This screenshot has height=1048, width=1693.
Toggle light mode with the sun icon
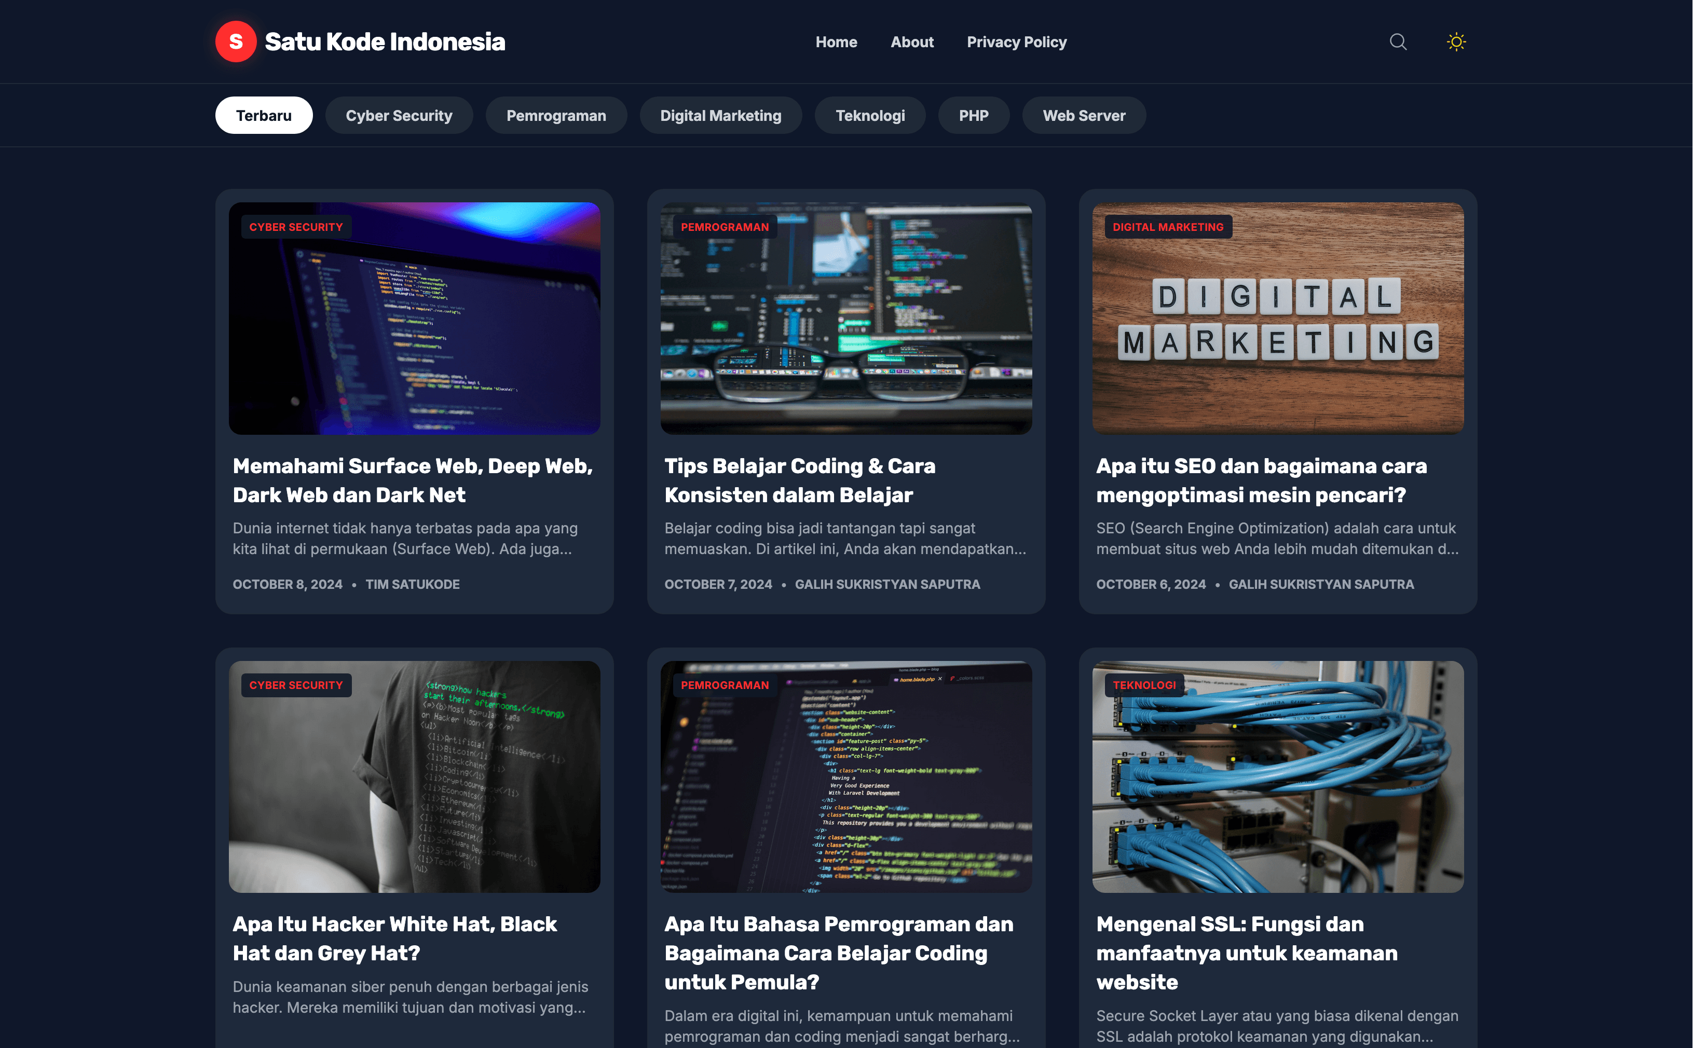pos(1456,42)
